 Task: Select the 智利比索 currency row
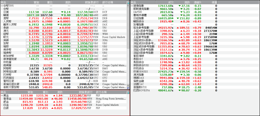click(x=63, y=81)
